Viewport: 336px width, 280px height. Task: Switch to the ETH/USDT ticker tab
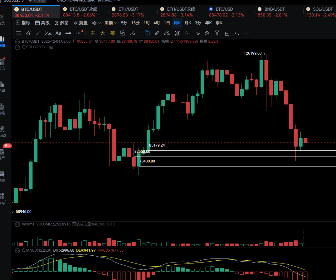(x=128, y=12)
